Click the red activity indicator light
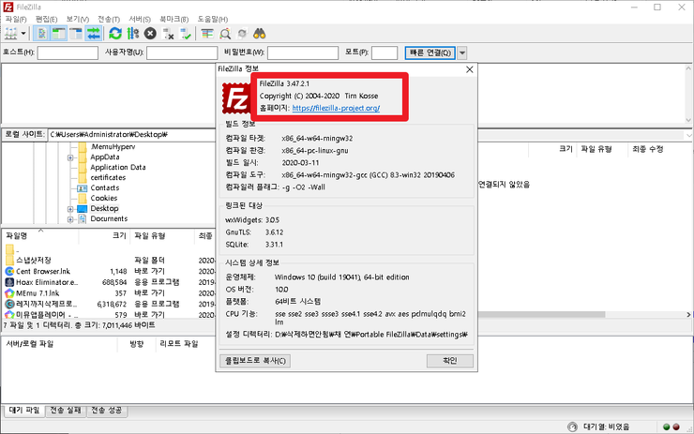Image resolution: width=694 pixels, height=434 pixels. coord(676,427)
